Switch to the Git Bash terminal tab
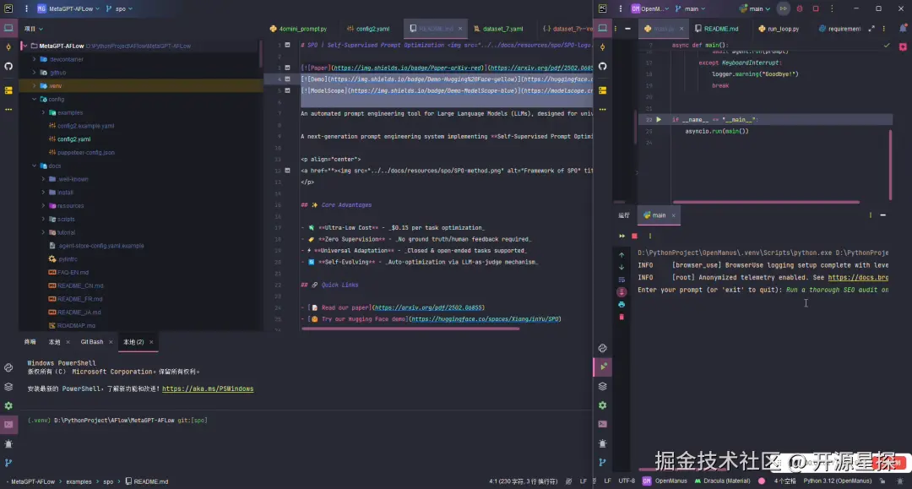Viewport: 912px width, 489px height. [x=92, y=342]
